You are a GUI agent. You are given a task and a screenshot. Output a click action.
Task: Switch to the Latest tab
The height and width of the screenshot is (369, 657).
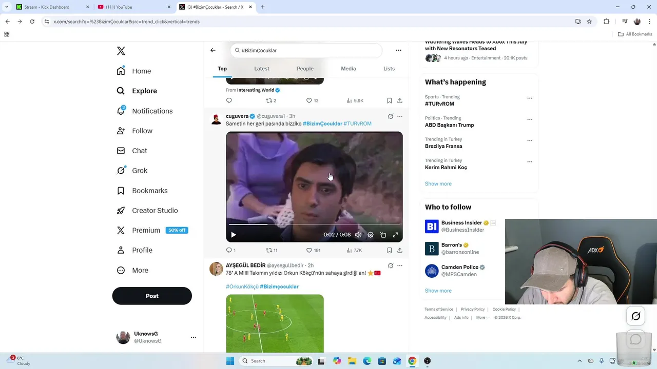pos(262,69)
